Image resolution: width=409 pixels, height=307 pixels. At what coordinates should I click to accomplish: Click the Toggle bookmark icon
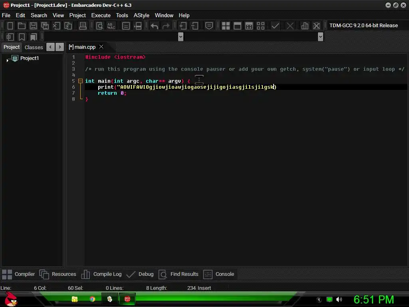point(22,37)
